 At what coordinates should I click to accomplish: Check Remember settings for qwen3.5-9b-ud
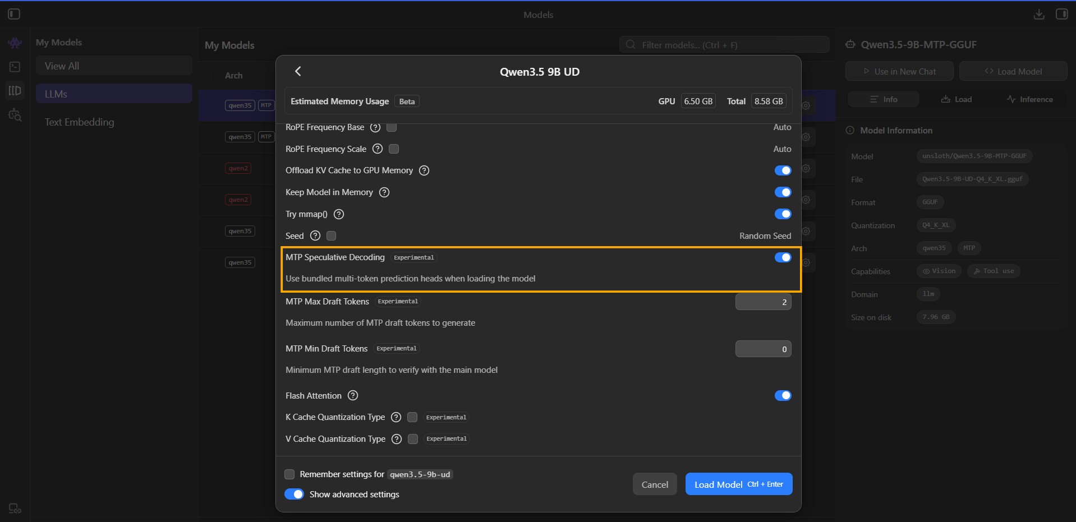pos(289,474)
